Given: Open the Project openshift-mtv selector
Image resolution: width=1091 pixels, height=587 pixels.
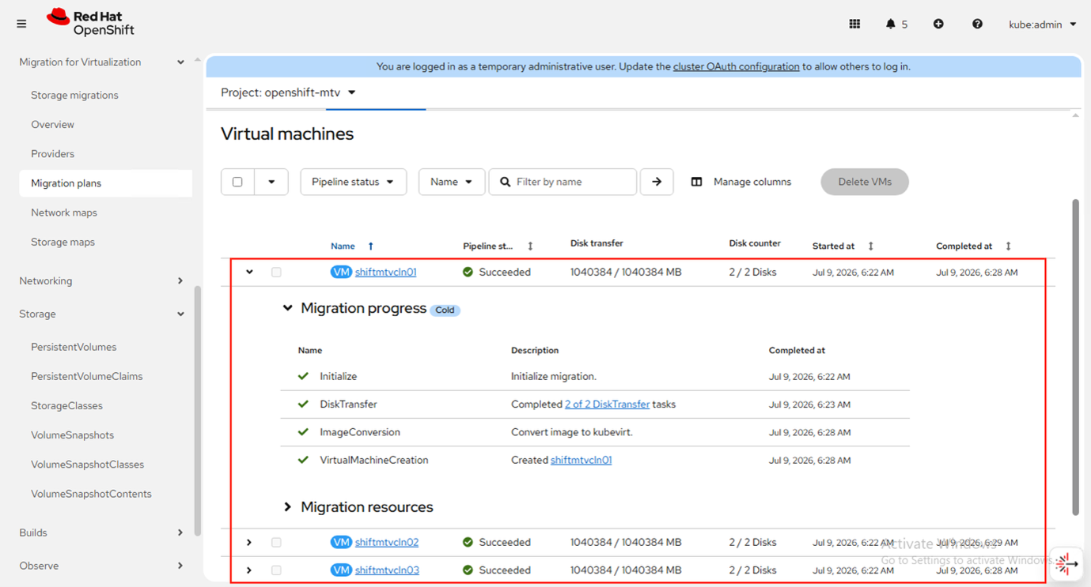Looking at the screenshot, I should [289, 92].
